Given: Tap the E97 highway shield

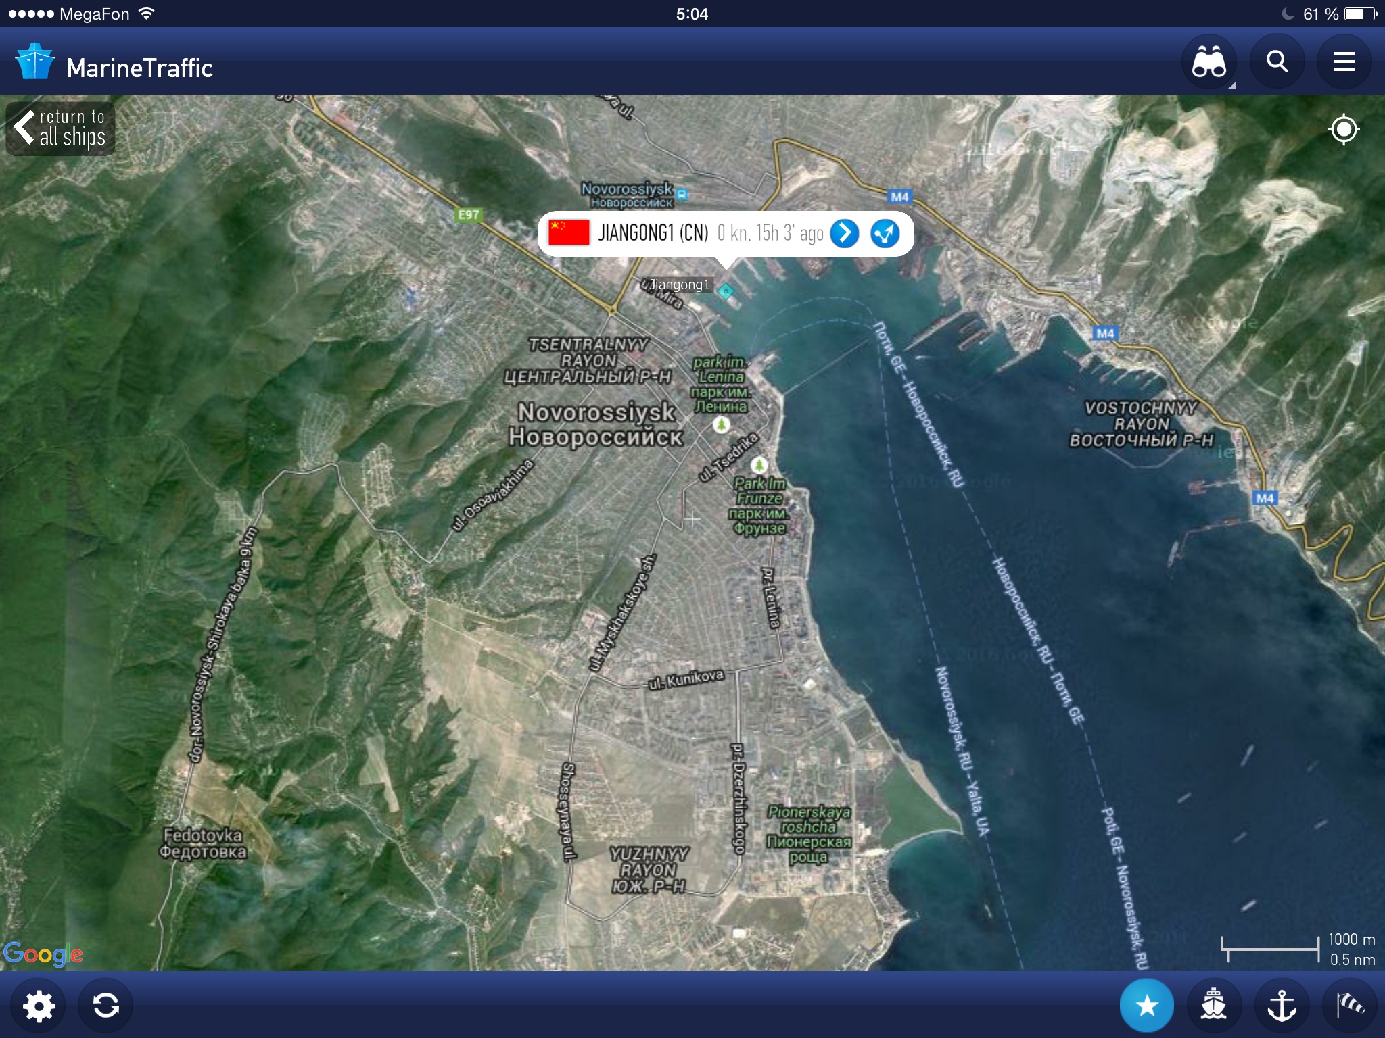Looking at the screenshot, I should point(469,215).
